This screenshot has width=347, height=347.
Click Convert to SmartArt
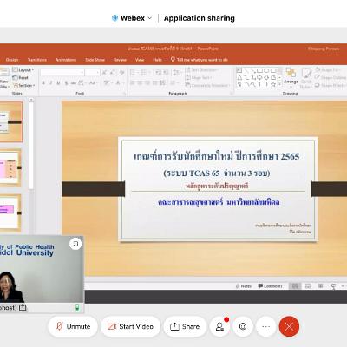click(x=207, y=85)
